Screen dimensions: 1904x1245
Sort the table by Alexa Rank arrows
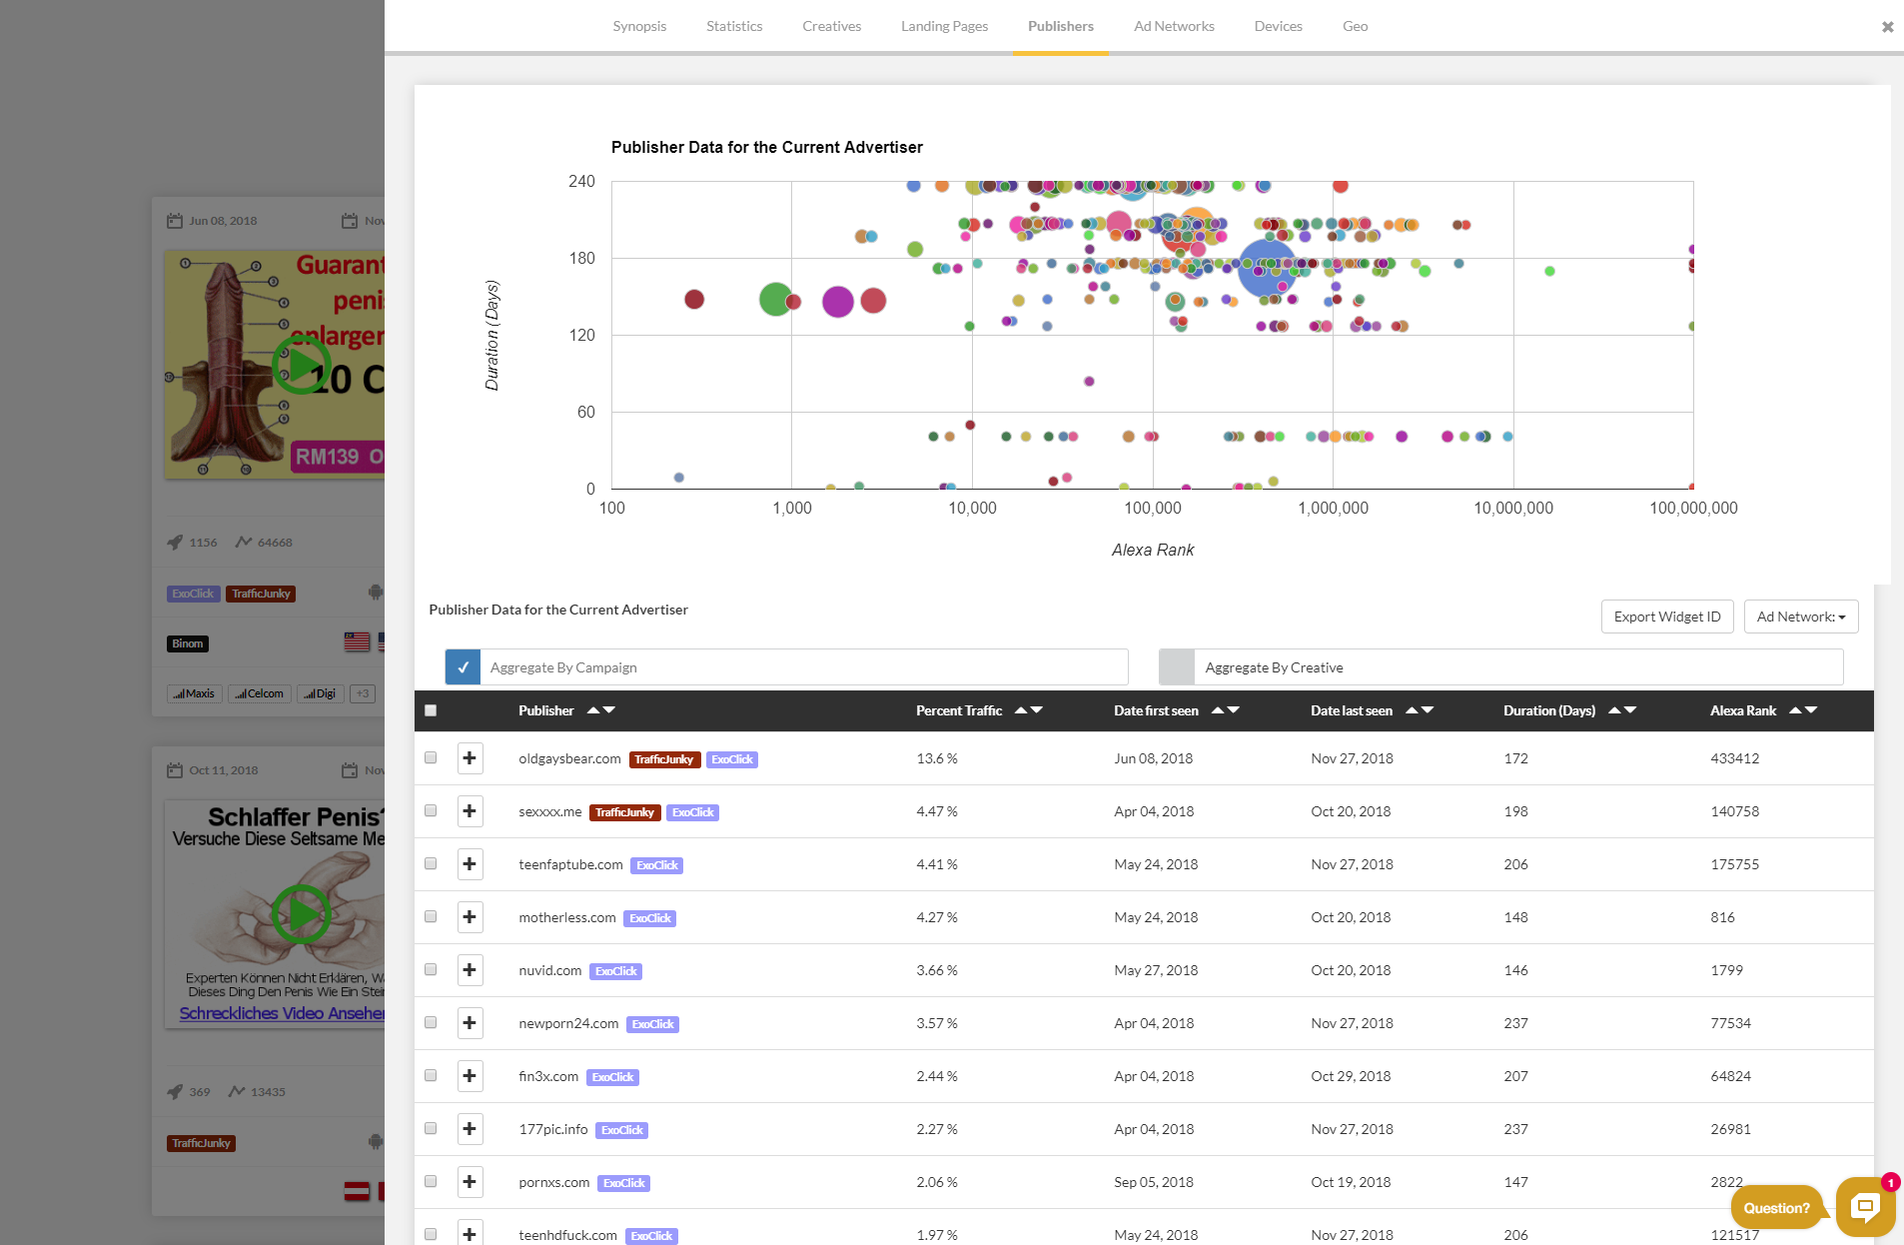[1802, 710]
